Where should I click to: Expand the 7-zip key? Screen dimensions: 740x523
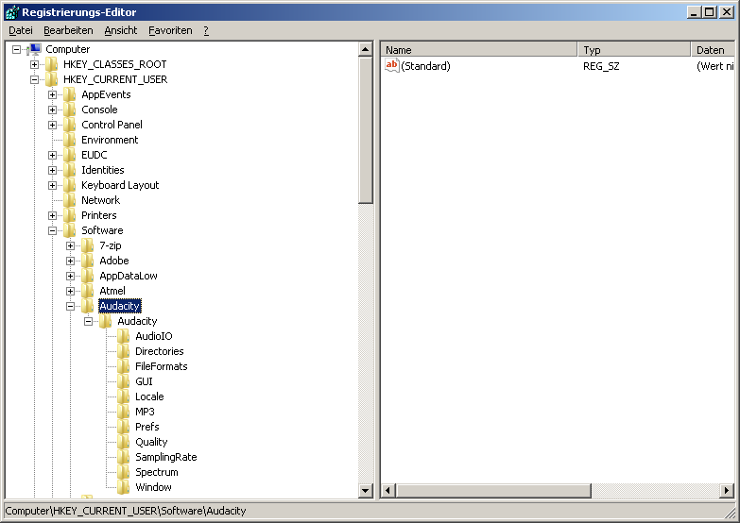(x=70, y=245)
